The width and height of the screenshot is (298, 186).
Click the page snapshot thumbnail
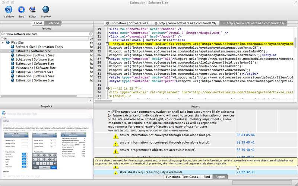point(47,144)
